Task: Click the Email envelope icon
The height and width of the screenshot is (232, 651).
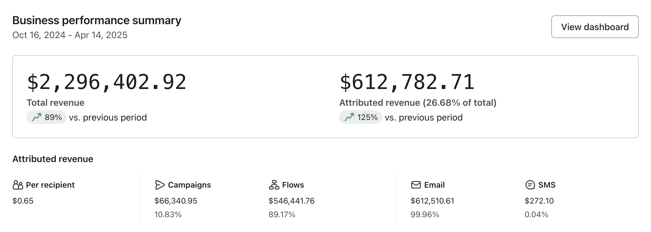Action: (416, 185)
